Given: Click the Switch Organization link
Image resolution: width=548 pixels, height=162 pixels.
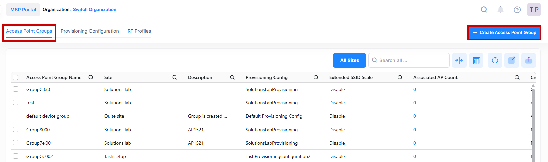Looking at the screenshot, I should click(95, 10).
